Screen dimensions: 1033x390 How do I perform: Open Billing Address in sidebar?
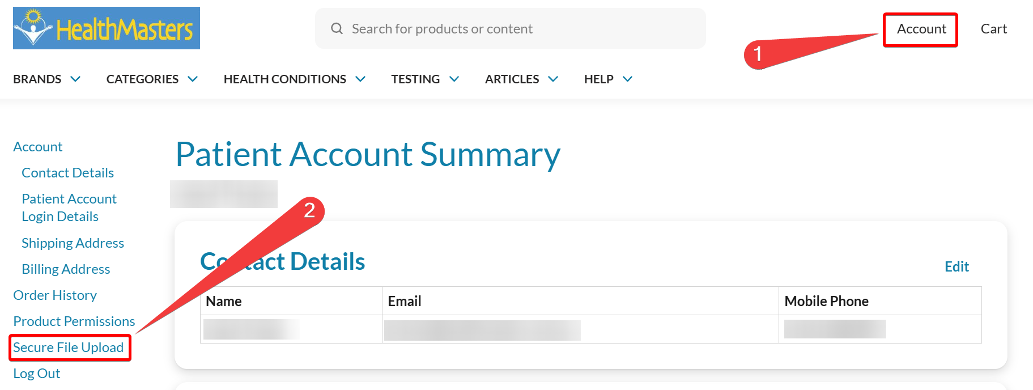tap(66, 269)
